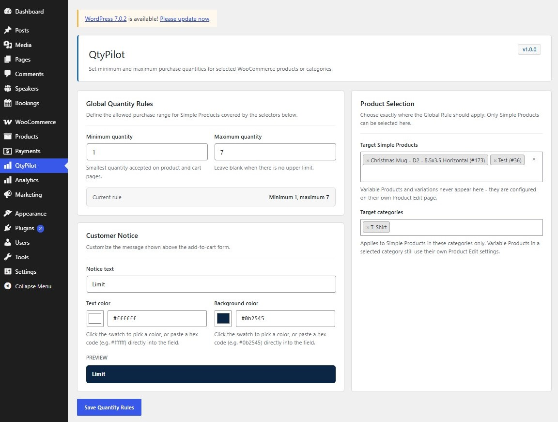Focus the Minimum quantity field
Image resolution: width=558 pixels, height=422 pixels.
[x=147, y=152]
